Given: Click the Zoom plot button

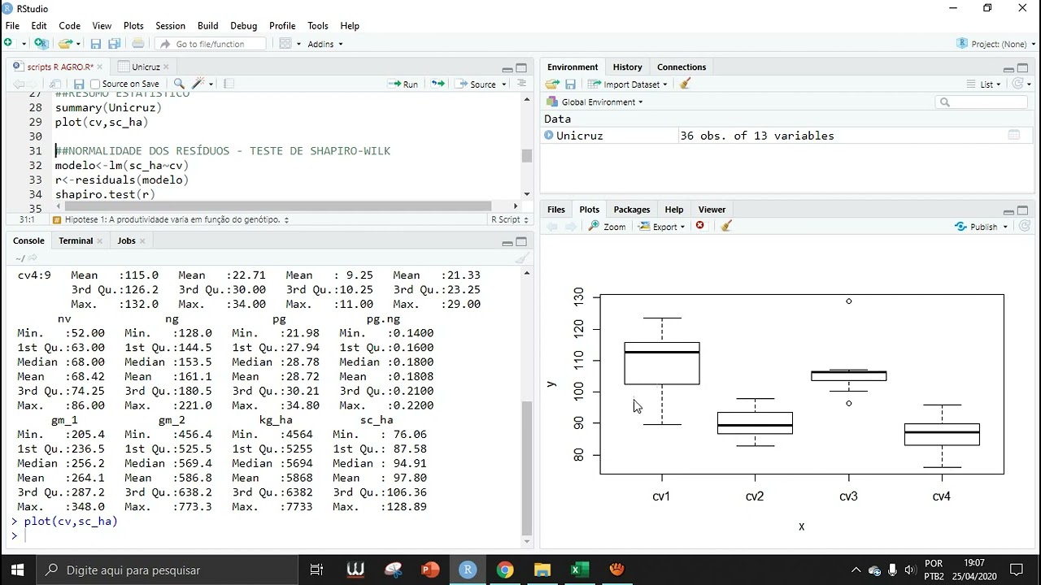Looking at the screenshot, I should point(608,227).
